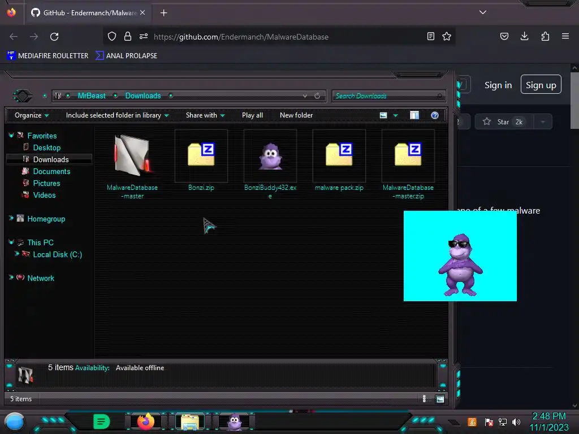Viewport: 579px width, 434px height.
Task: Open the Pocket save icon in the Firefox toolbar
Action: [504, 36]
